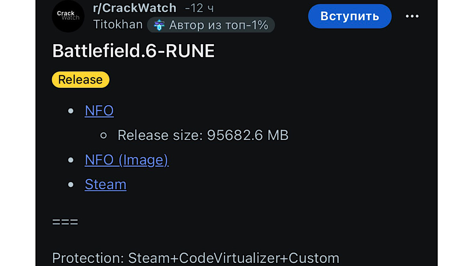
Task: Click the Автор из топ-1% badge label
Action: tap(219, 25)
